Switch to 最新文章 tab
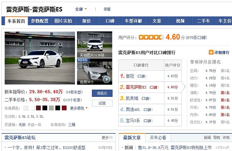Screen dimensions: 232x151 click(x=132, y=138)
